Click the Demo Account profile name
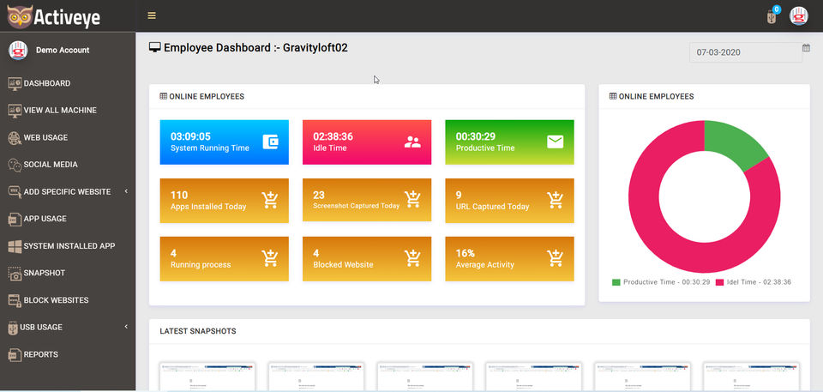The image size is (823, 392). coord(62,50)
